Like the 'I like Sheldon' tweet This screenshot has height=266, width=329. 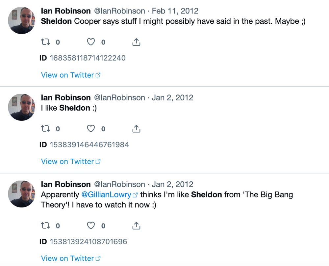91,128
